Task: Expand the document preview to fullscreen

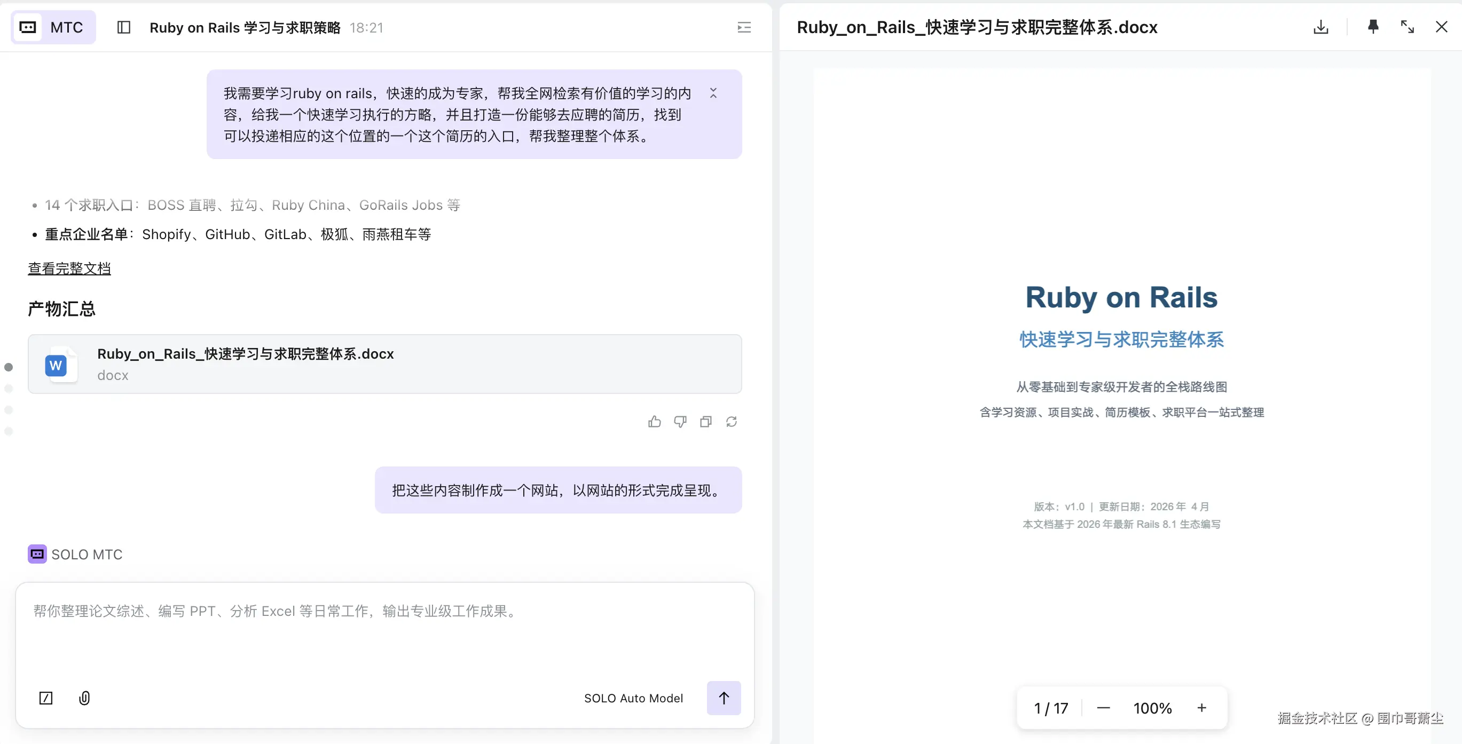Action: 1407,27
